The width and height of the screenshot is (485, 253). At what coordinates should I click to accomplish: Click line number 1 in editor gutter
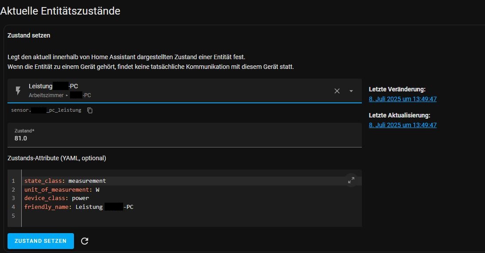pos(13,181)
